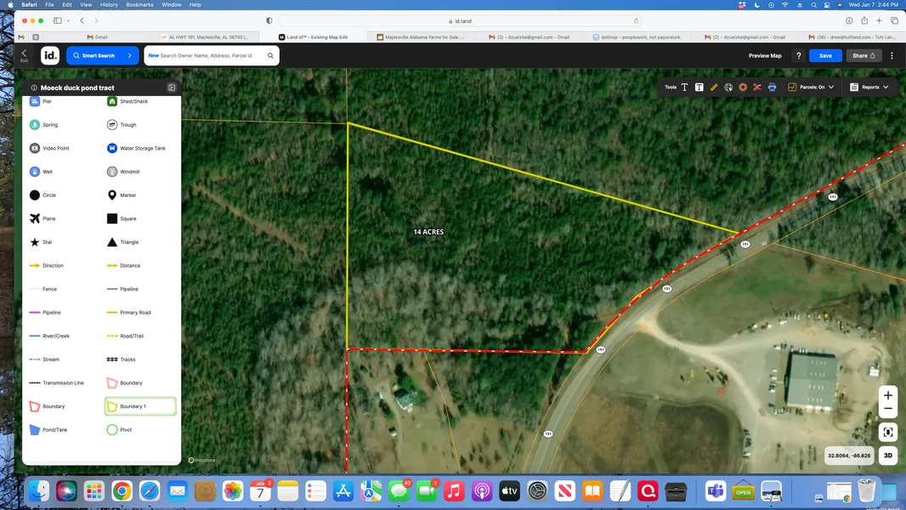Open the more options kebab menu

[892, 55]
